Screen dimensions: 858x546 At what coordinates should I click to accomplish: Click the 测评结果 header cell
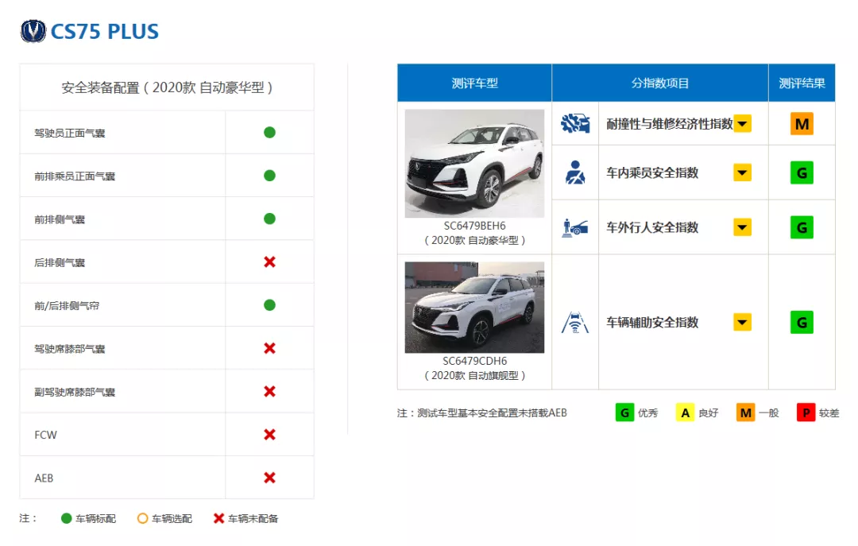(802, 83)
